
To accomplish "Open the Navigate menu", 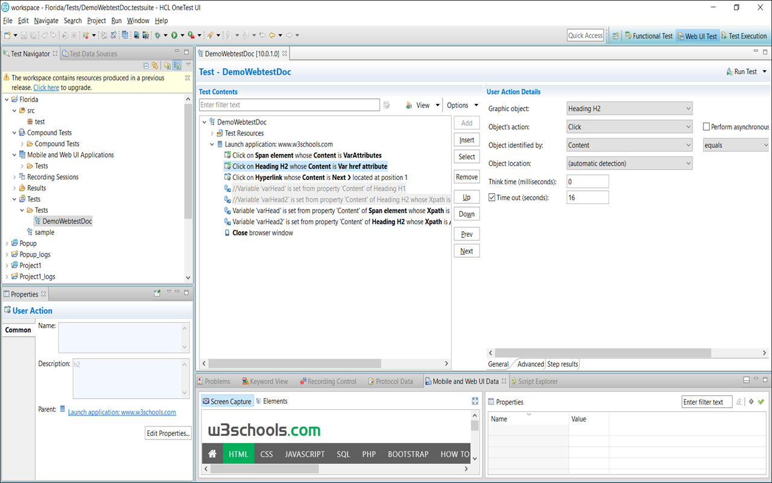I will [46, 21].
